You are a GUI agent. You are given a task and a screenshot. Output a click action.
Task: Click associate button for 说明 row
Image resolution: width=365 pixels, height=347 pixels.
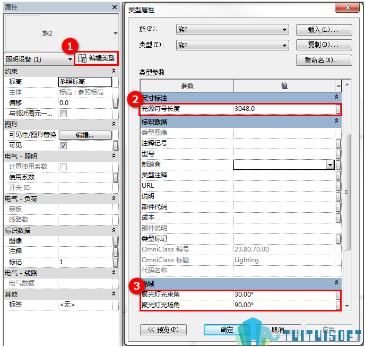pos(338,197)
